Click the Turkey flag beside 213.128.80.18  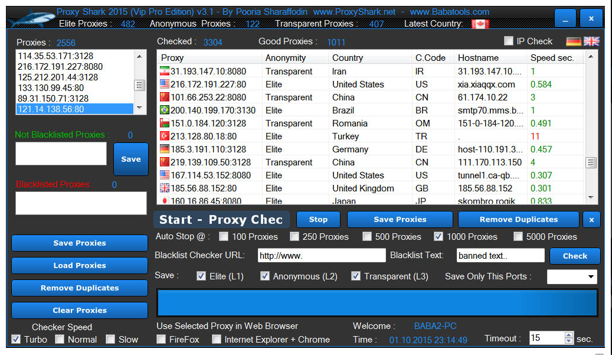tap(165, 136)
